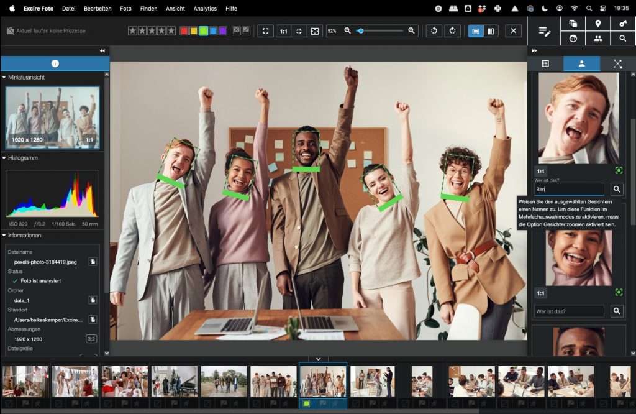Select the people group search icon

(x=598, y=39)
